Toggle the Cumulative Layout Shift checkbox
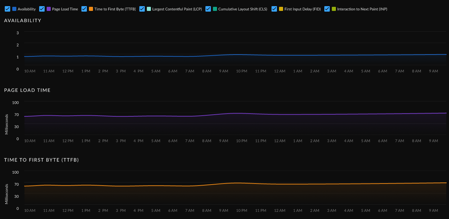Viewport: 449px width, 219px height. point(208,9)
